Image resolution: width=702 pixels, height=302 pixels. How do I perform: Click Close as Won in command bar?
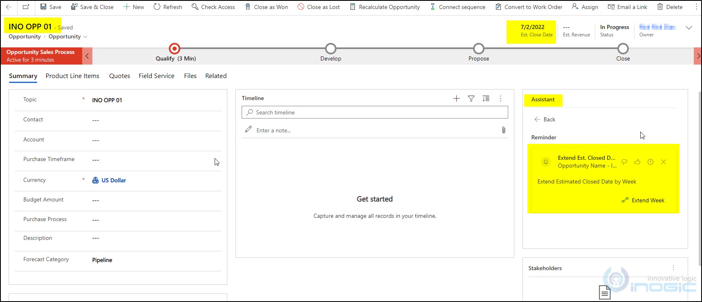(x=266, y=7)
